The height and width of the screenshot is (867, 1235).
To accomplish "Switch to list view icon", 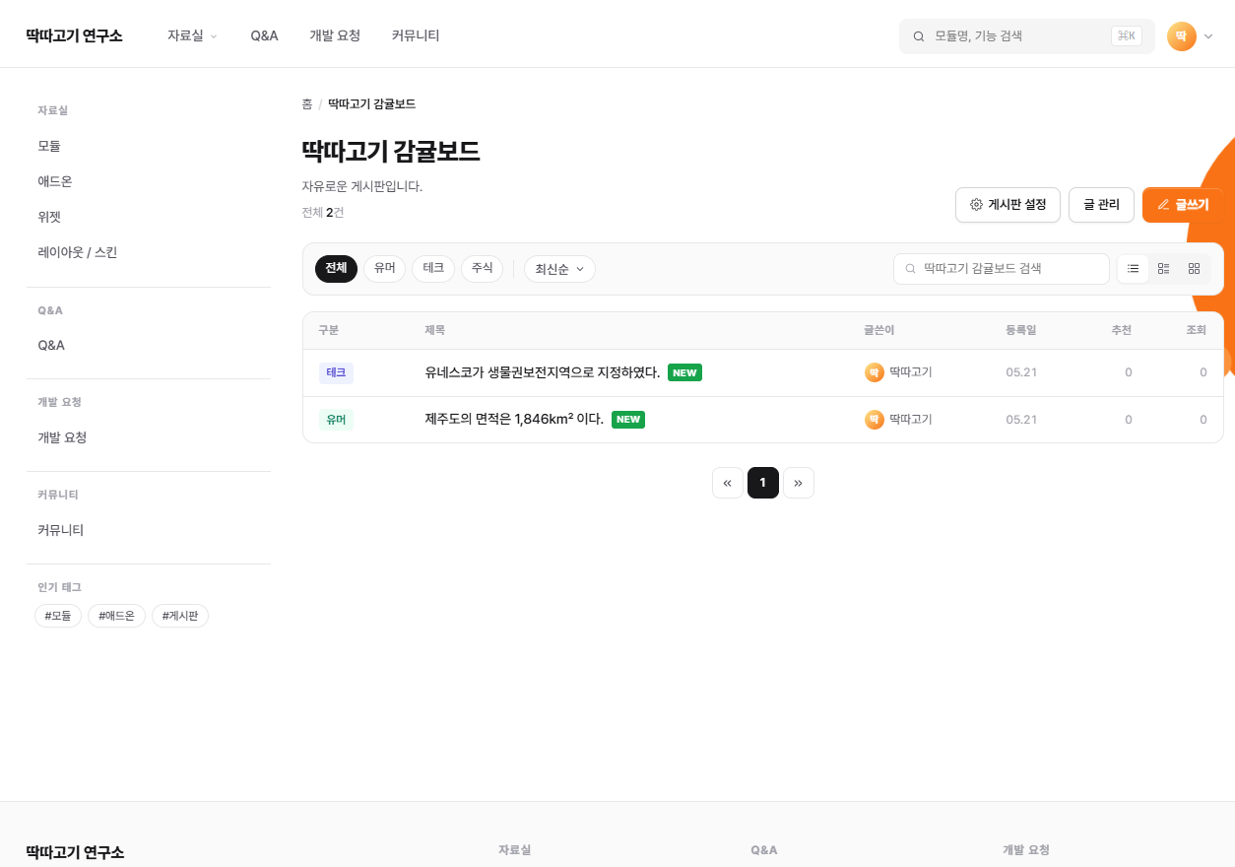I will 1134,269.
